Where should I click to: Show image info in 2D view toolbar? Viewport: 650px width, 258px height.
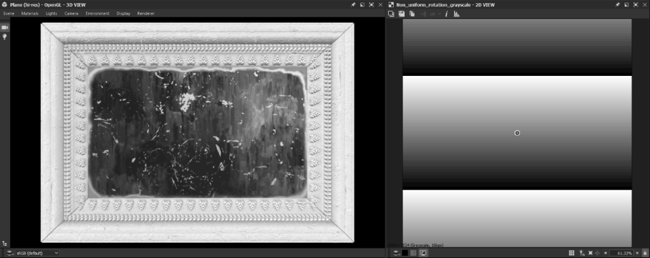(x=446, y=13)
